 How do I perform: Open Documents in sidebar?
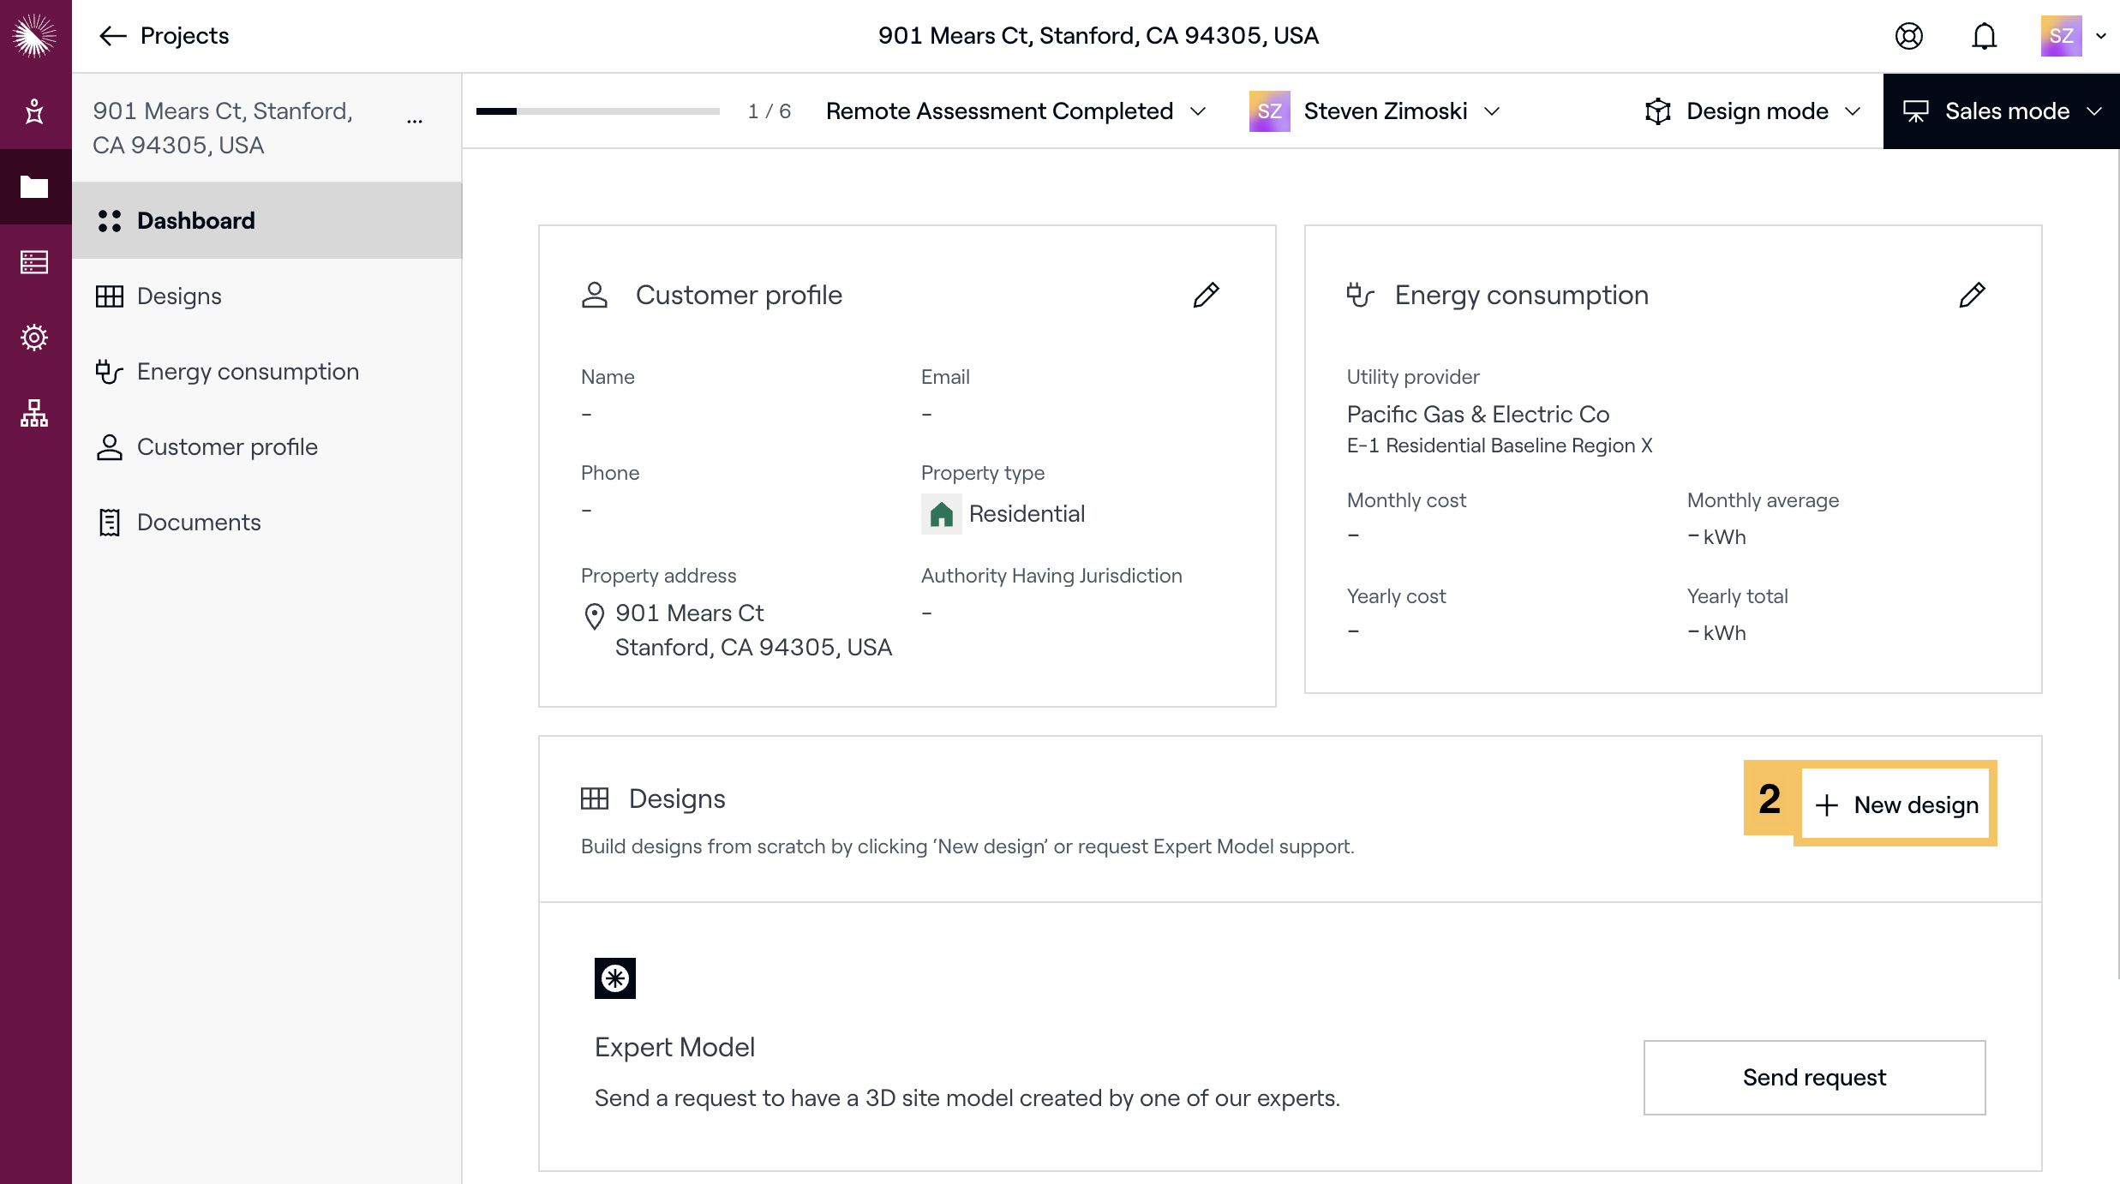pos(199,523)
